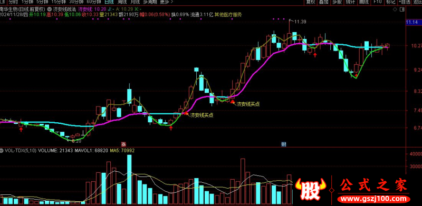Viewport: 422px width, 206px height.
Task: Add stock via +自选 button
Action: [405, 2]
